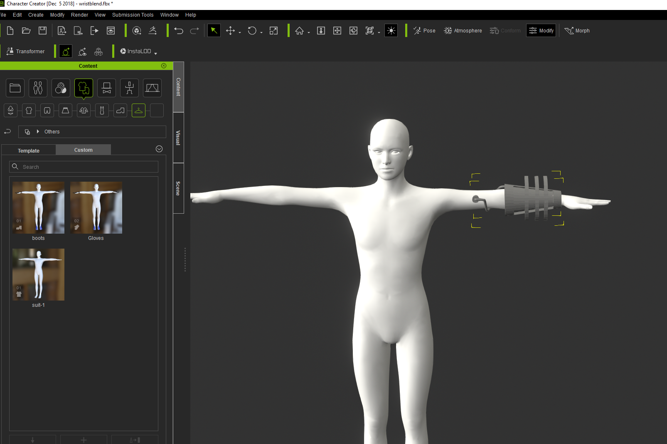Image resolution: width=667 pixels, height=444 pixels.
Task: Open project with folder icon in toolbar
Action: click(26, 30)
